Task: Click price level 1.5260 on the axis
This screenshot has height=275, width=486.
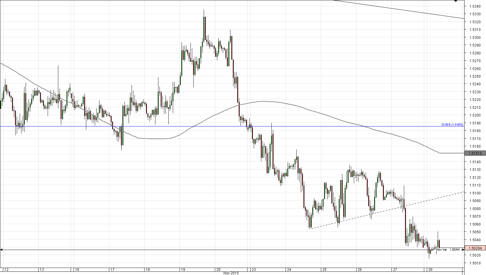Action: [475, 69]
